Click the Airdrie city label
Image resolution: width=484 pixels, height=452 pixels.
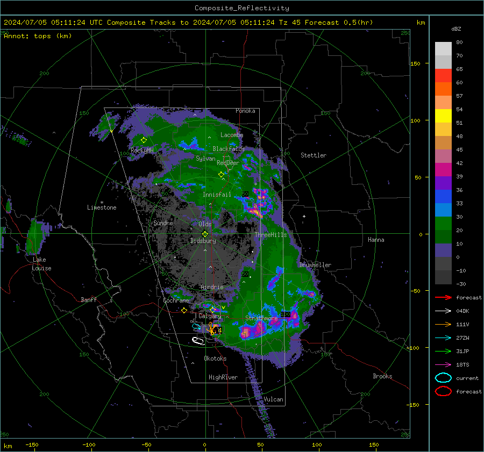212,287
